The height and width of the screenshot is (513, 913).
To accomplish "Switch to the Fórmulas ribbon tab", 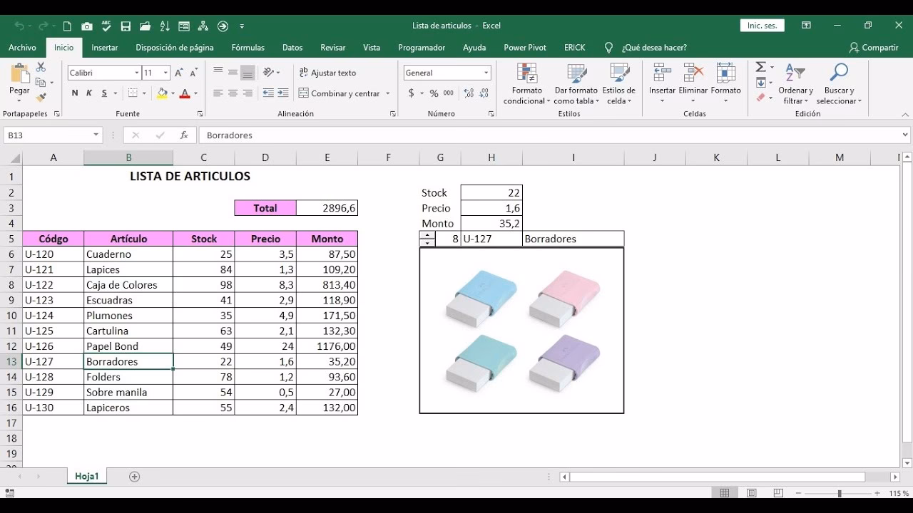I will (248, 47).
